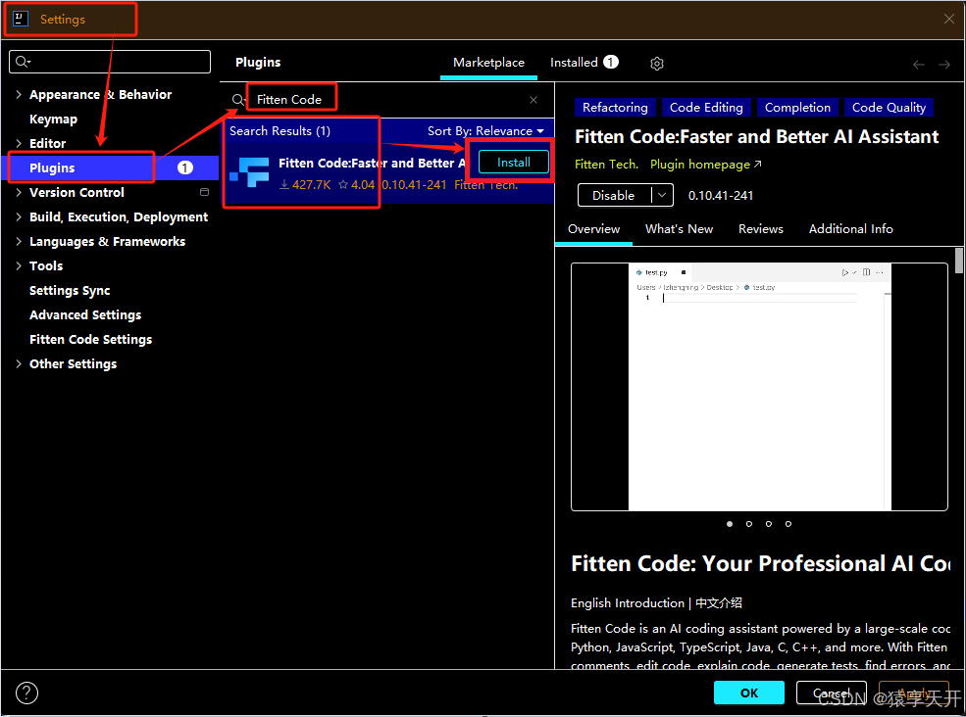
Task: Click the English Introduction link
Action: click(x=627, y=603)
